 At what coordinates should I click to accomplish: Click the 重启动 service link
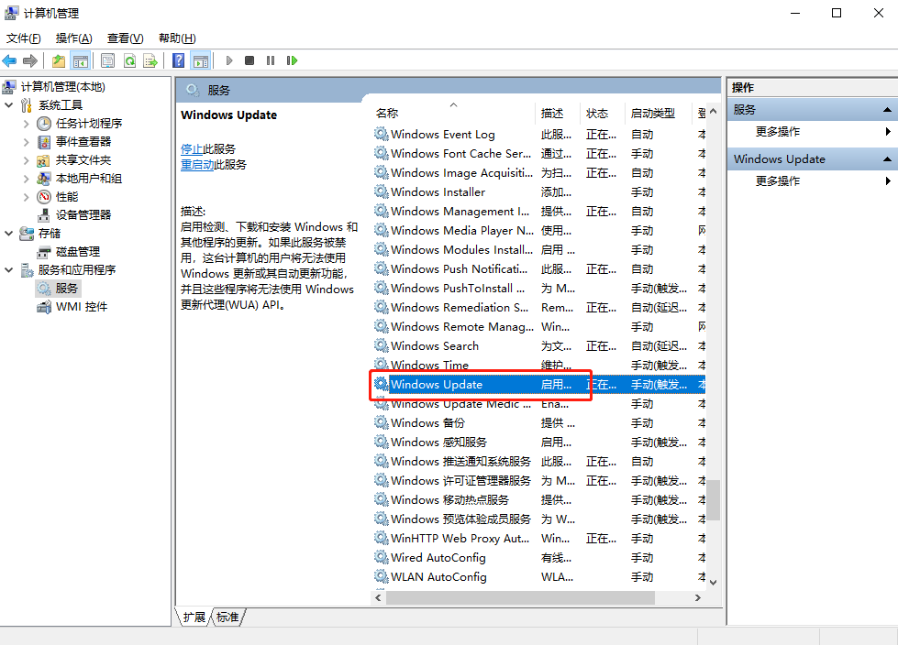click(197, 165)
